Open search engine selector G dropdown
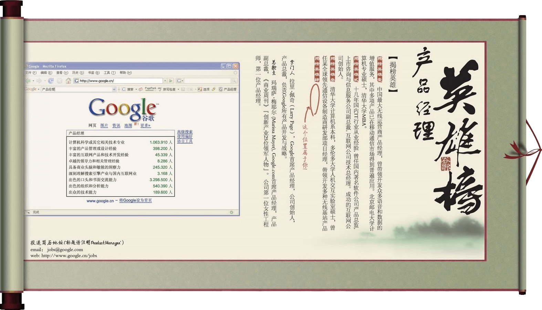This screenshot has width=542, height=310. (x=180, y=81)
